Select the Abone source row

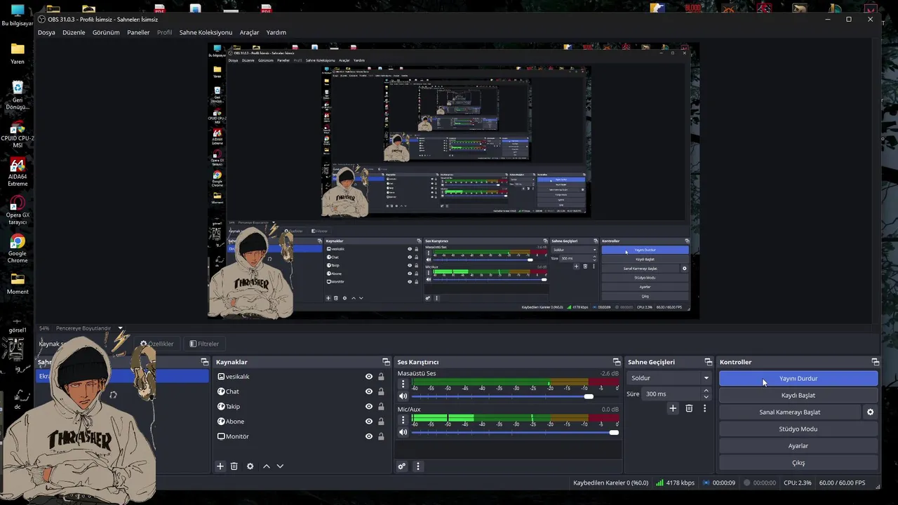point(302,422)
